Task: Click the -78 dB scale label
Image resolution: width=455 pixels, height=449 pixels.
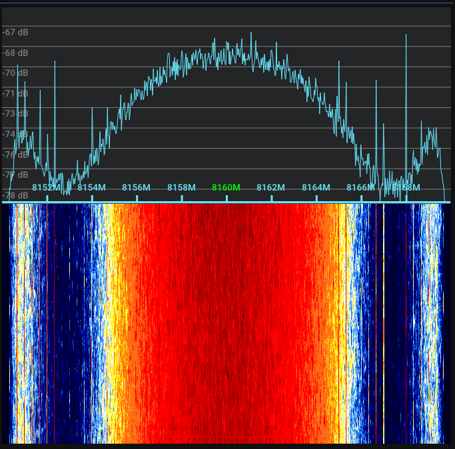Action: coord(15,195)
